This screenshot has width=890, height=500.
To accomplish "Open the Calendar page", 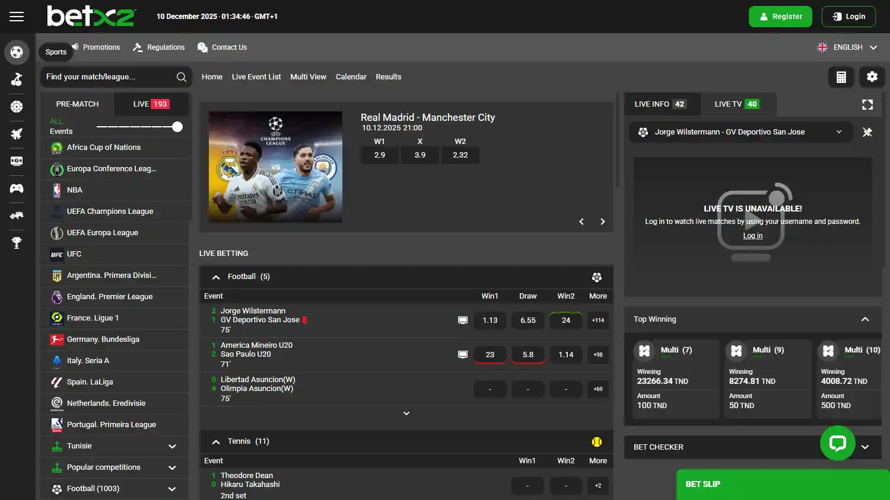I will [351, 77].
